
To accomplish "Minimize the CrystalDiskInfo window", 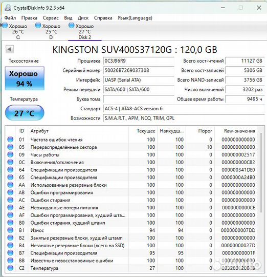I will 223,8.
